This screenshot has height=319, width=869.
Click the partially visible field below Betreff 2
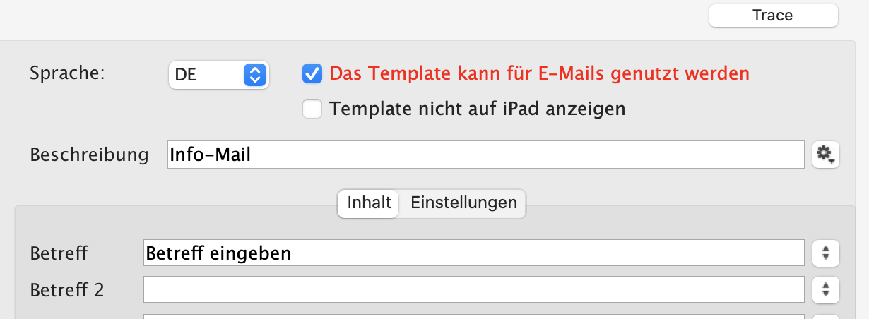(473, 316)
